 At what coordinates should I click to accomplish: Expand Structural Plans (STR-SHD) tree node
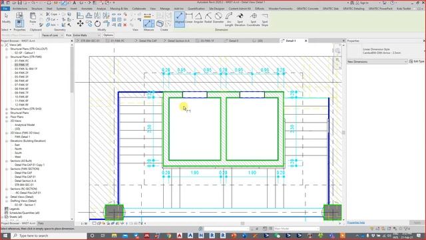coord(7,109)
